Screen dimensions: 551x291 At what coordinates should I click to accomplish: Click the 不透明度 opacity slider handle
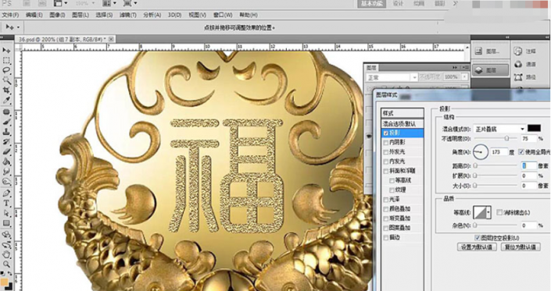506,139
